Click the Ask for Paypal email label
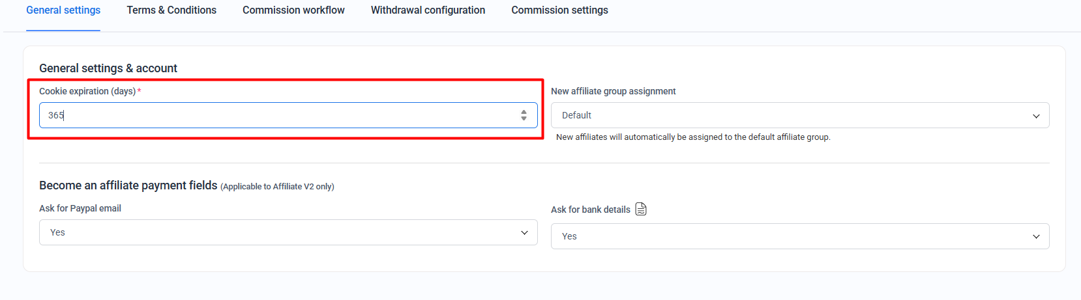1081x300 pixels. pos(80,208)
